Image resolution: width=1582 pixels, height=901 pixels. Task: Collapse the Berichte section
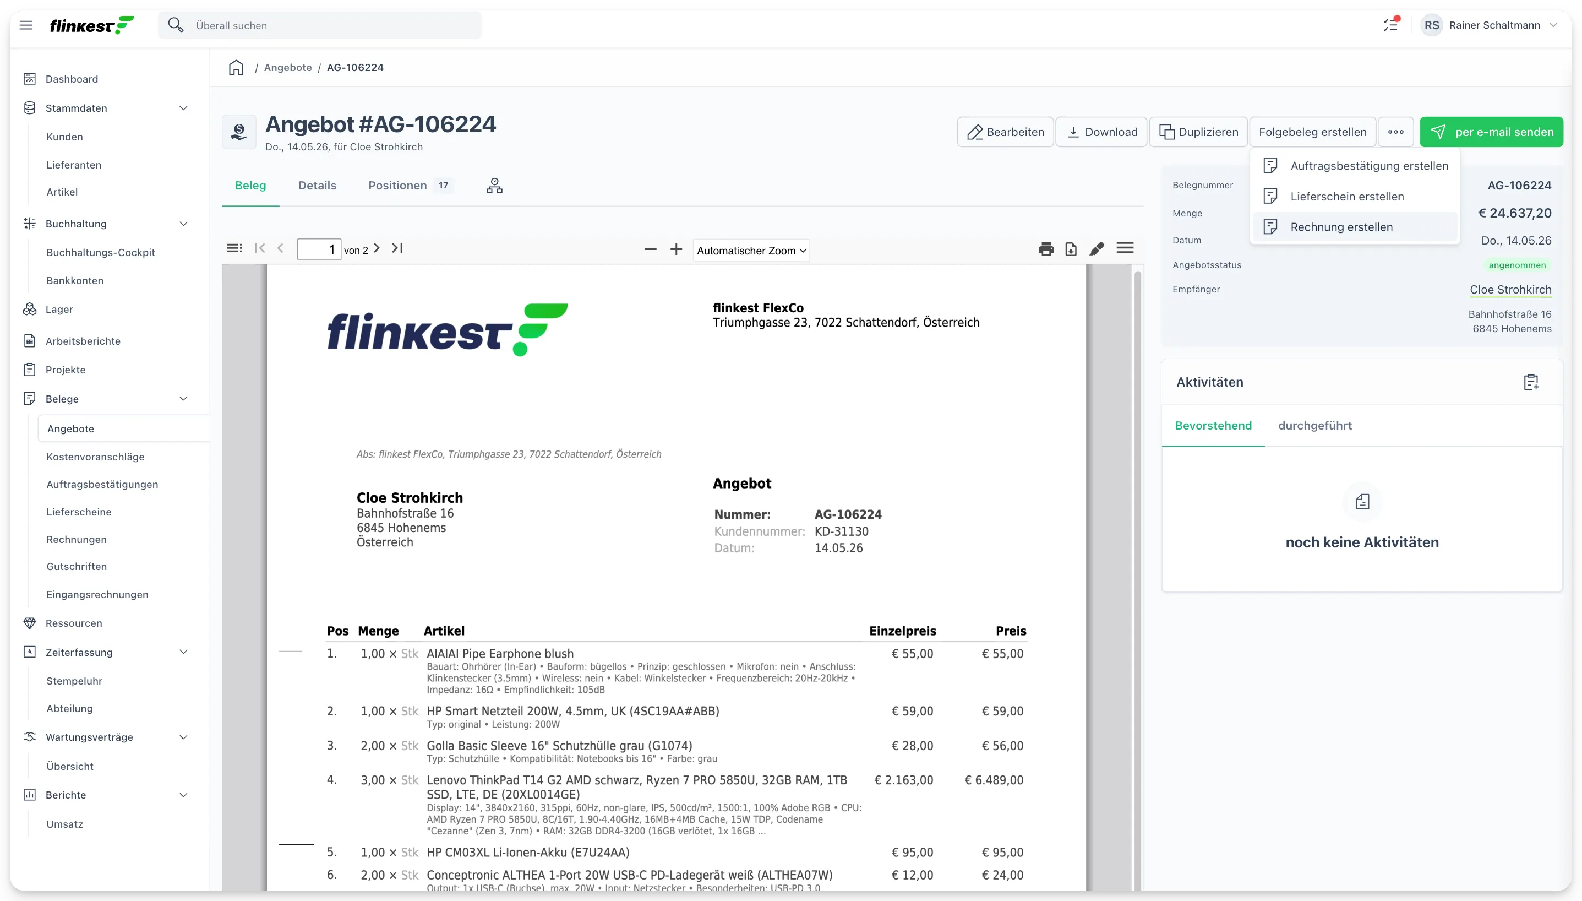(x=183, y=795)
